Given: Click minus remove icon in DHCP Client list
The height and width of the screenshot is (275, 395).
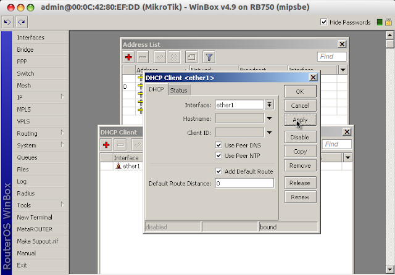Looking at the screenshot, I should [120, 145].
